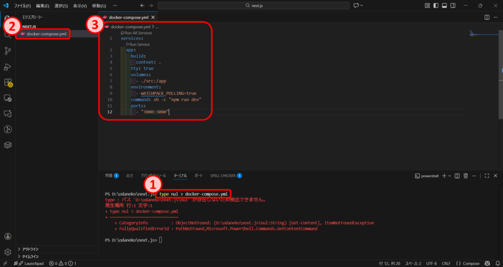
Task: Expand the タイムライン section
Action: coord(30,256)
